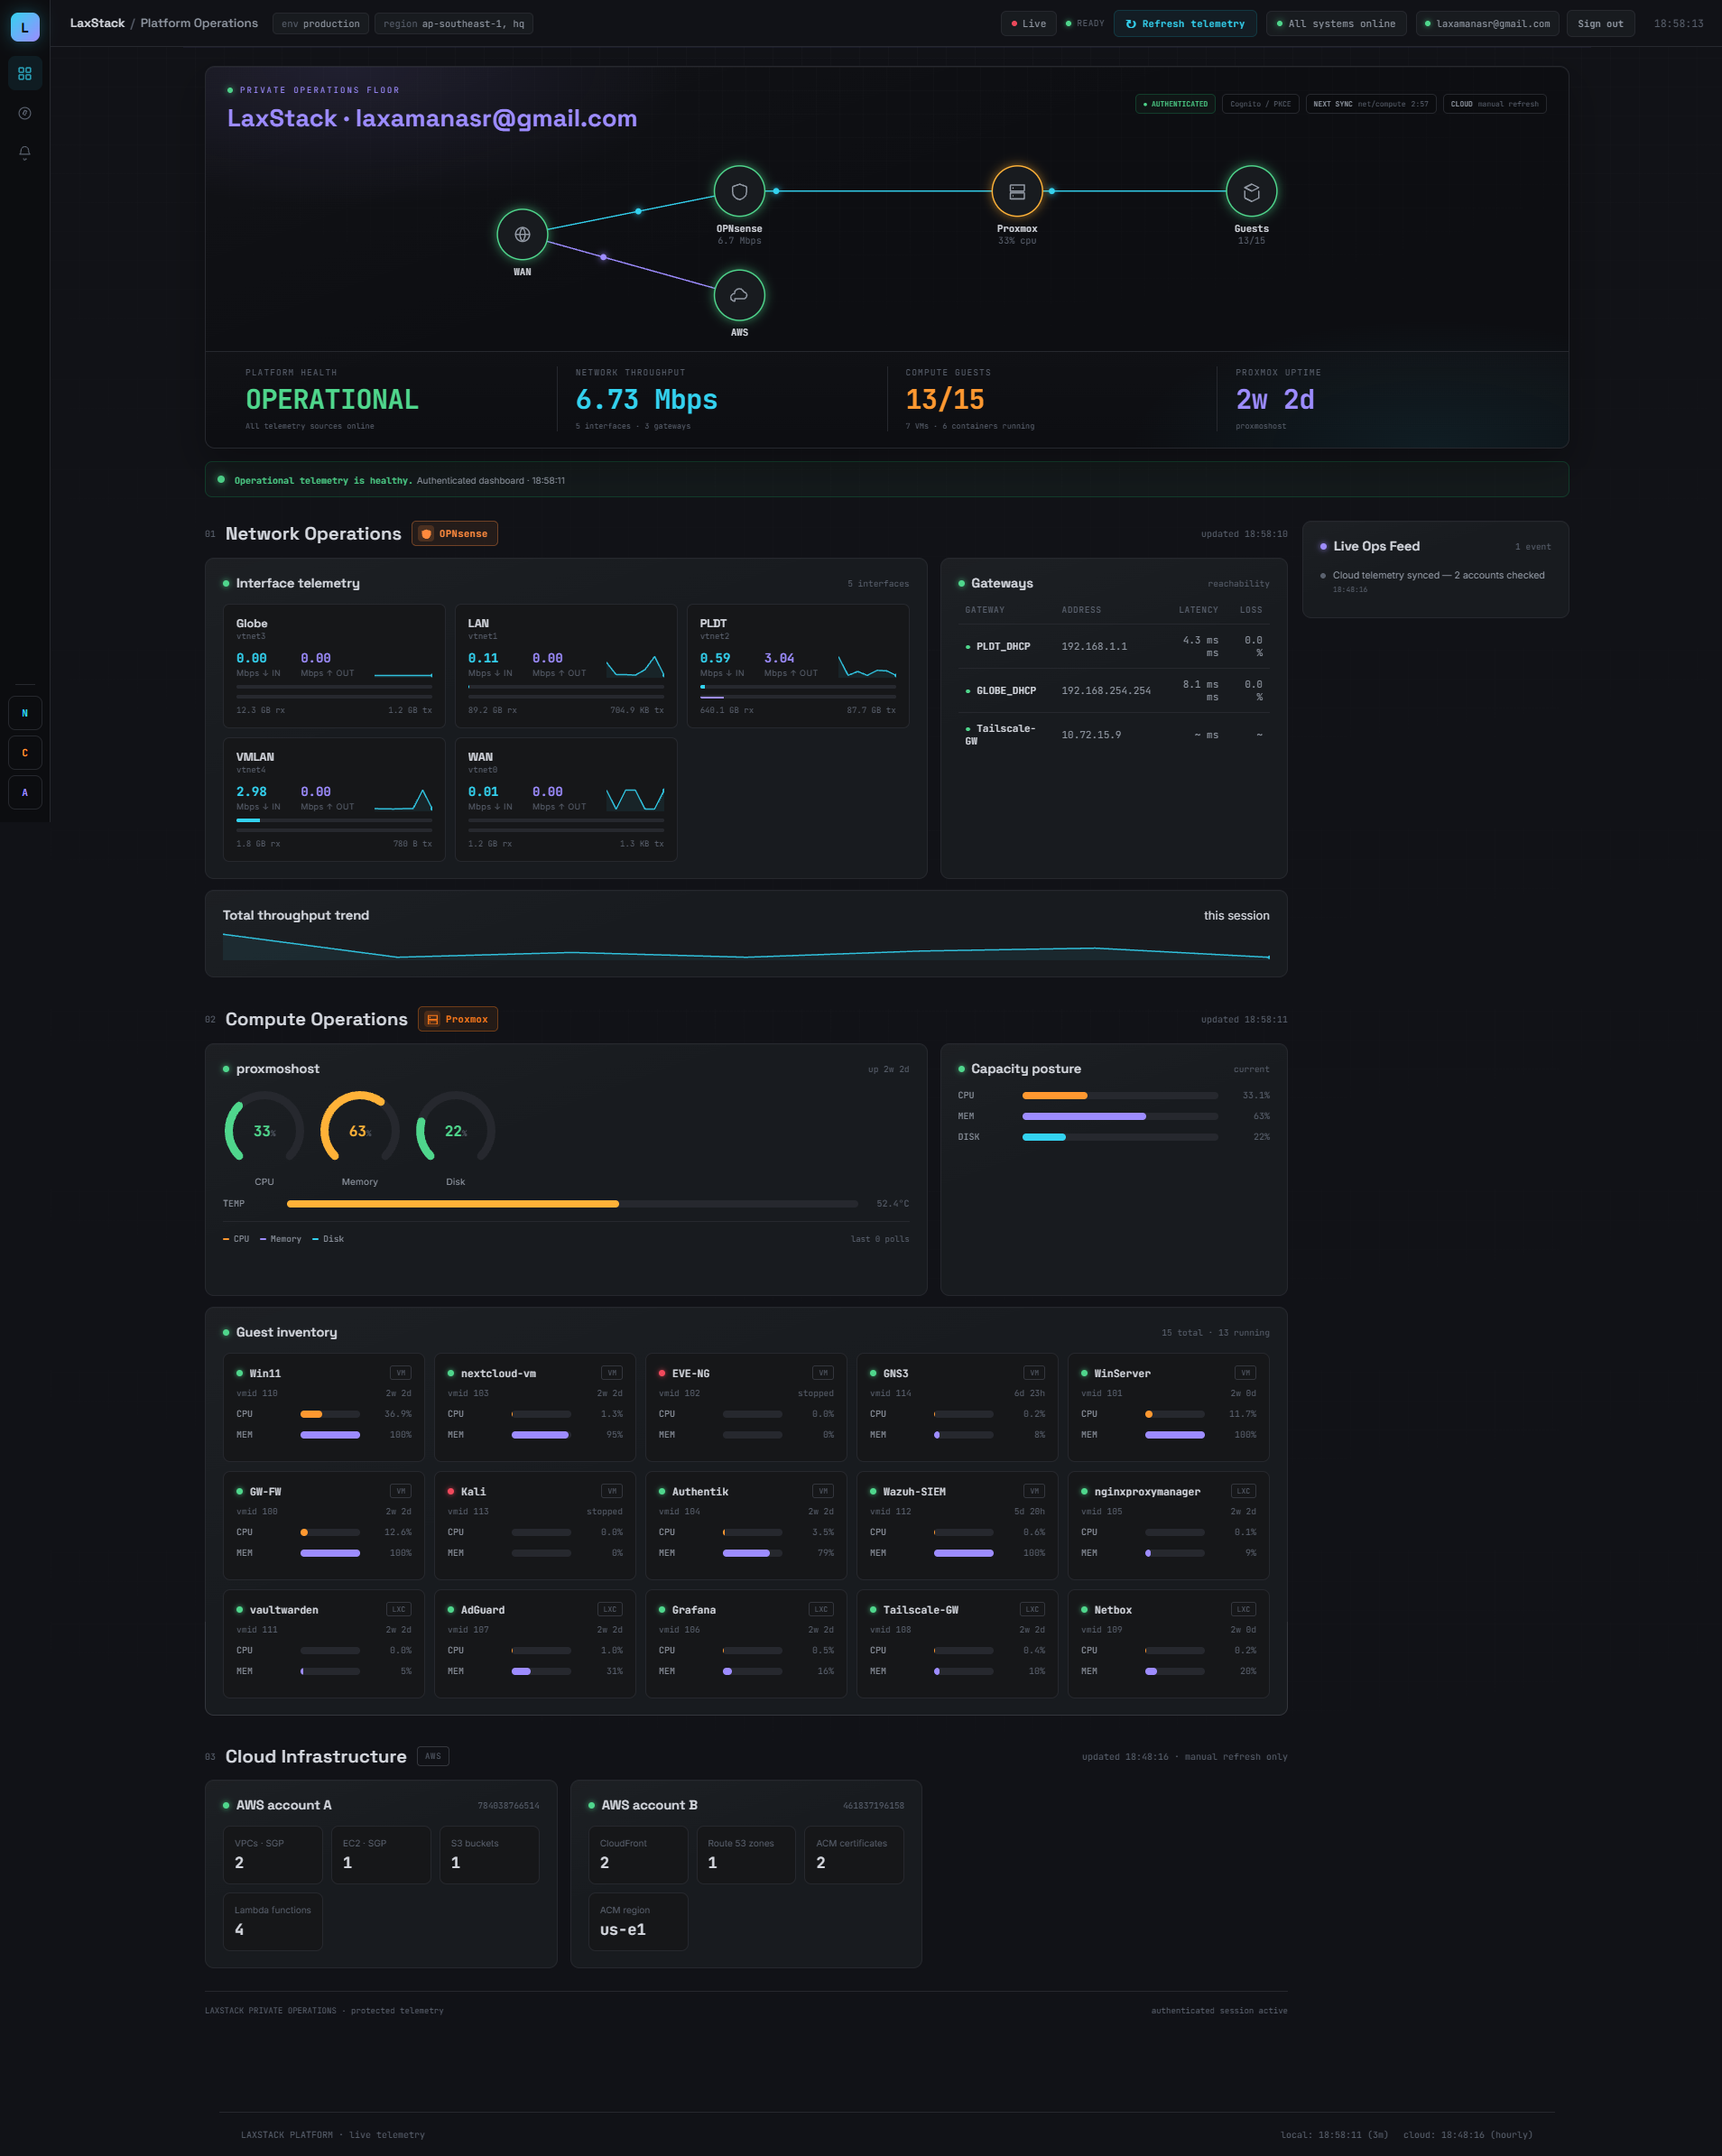Click Sign out
The image size is (1722, 2156).
1600,24
